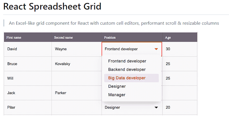
Task: Pick the highlighted Big Data developer option
Action: pyautogui.click(x=131, y=78)
